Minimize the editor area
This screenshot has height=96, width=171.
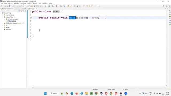[165, 8]
